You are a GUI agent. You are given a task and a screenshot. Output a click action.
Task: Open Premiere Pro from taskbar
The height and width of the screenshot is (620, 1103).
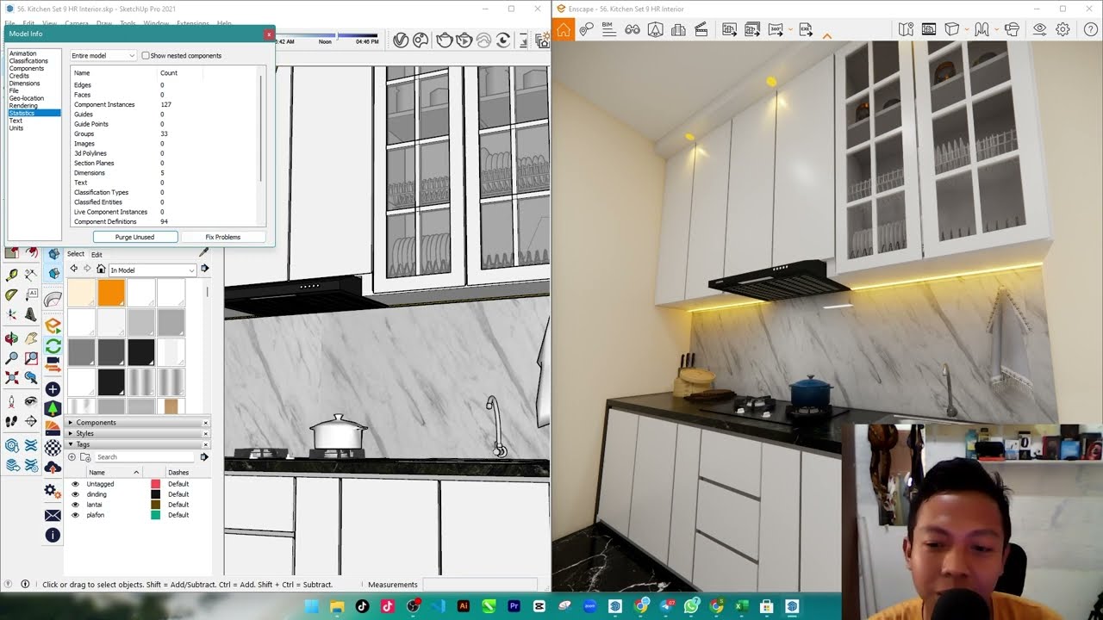pyautogui.click(x=514, y=606)
